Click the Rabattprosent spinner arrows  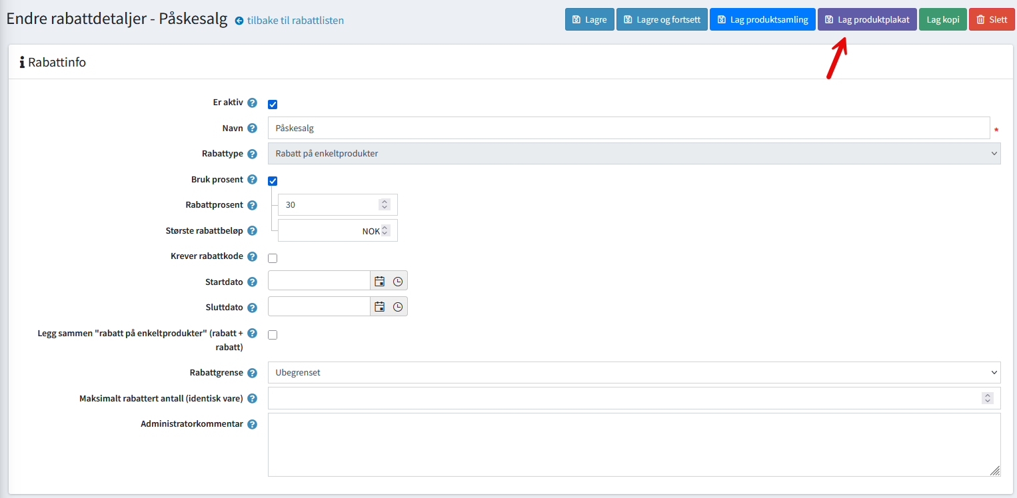click(x=384, y=205)
